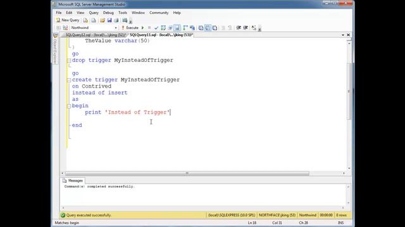Decrease indent icon
Screen dimensions: 405x227
[x=239, y=28]
